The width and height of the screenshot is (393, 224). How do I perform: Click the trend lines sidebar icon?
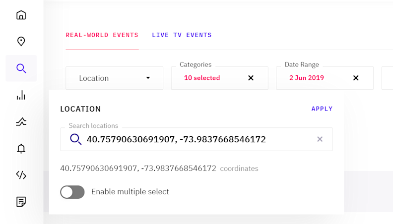coord(21,122)
